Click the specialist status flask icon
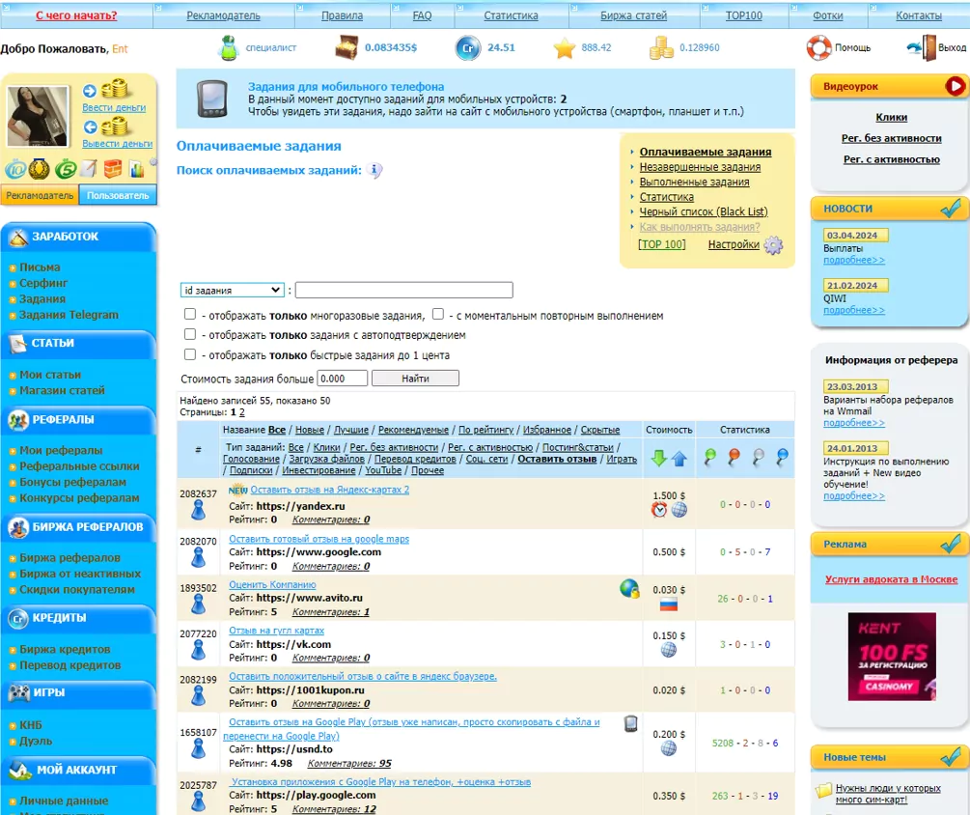This screenshot has width=970, height=815. (x=229, y=47)
